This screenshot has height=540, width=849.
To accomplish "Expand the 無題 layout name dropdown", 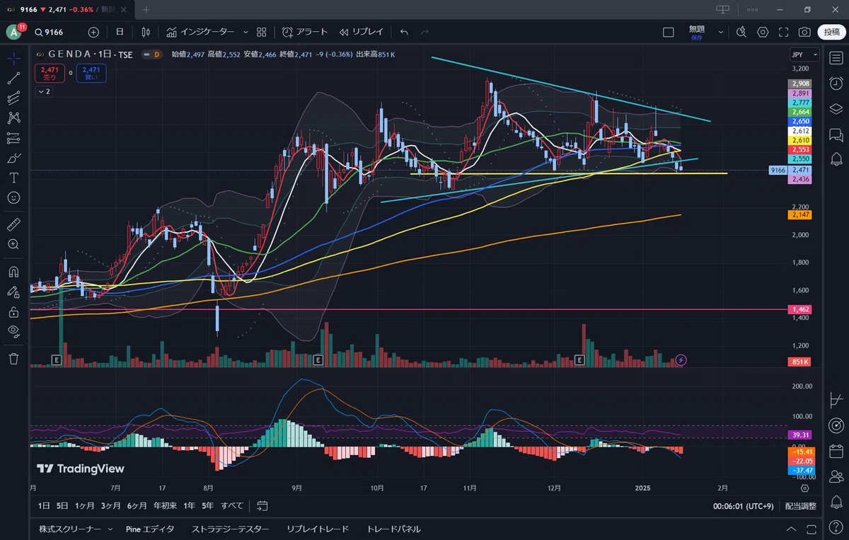I will point(721,32).
